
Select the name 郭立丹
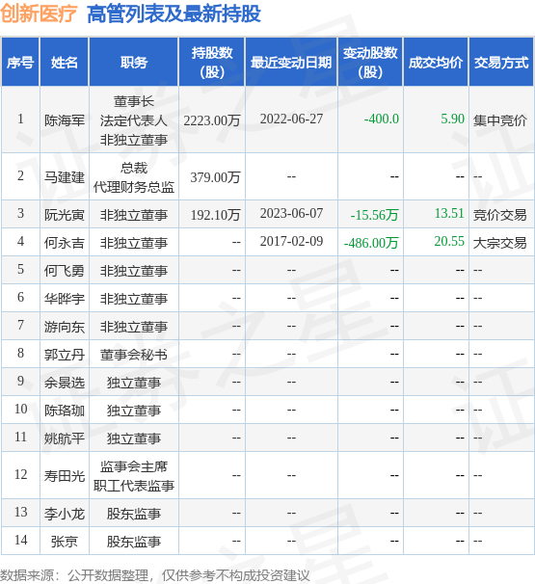coord(64,355)
